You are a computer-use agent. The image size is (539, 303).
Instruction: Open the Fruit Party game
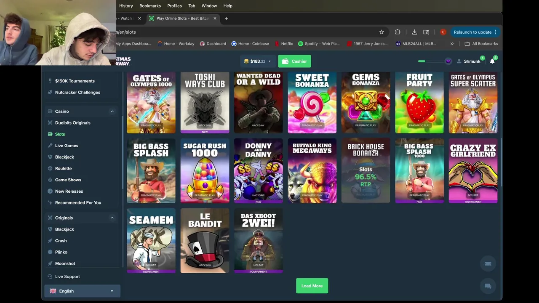point(419,103)
